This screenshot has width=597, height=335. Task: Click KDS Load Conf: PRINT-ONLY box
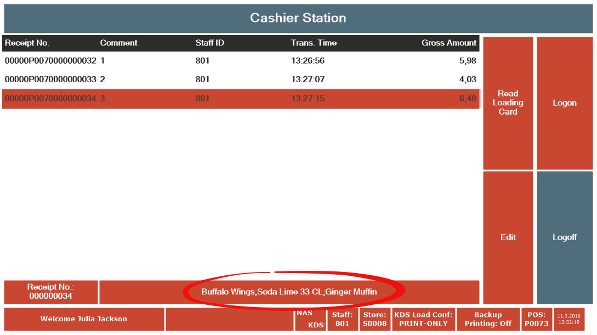click(x=423, y=319)
